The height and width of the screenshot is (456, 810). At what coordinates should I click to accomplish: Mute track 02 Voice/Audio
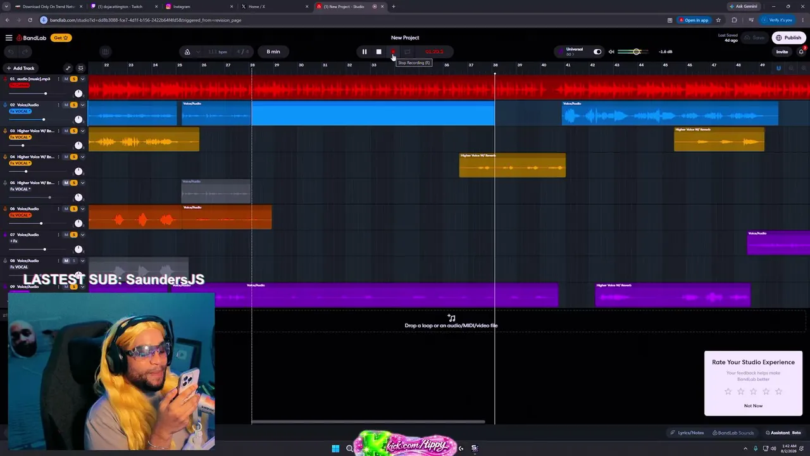click(66, 105)
